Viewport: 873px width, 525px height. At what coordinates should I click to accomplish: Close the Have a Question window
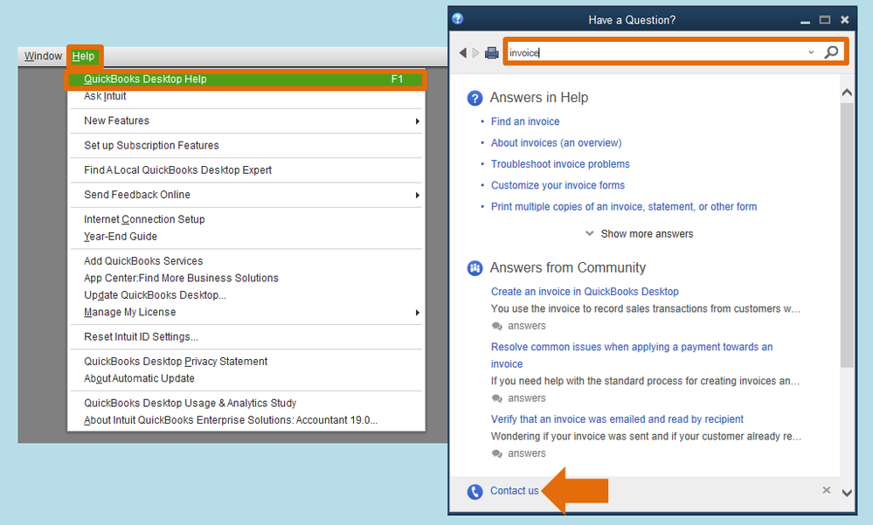845,20
